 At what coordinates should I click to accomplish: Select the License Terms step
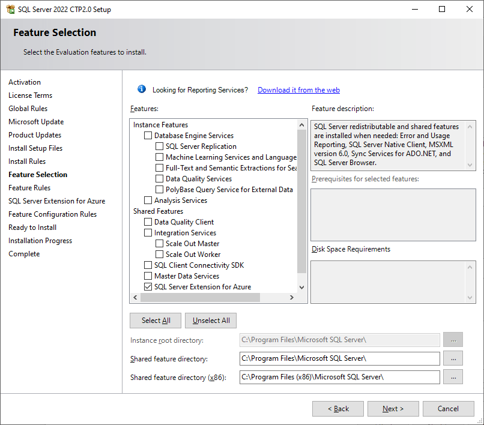(30, 95)
